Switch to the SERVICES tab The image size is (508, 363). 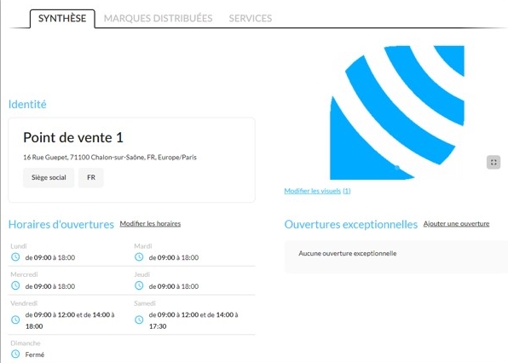251,19
